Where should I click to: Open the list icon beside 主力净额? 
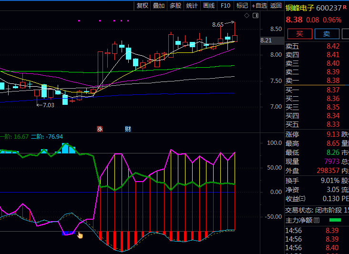(x=317, y=220)
